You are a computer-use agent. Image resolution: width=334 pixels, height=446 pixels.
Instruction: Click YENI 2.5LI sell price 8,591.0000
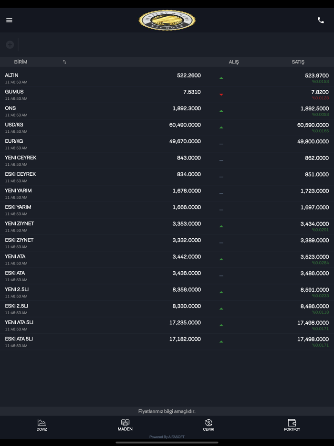[314, 290]
